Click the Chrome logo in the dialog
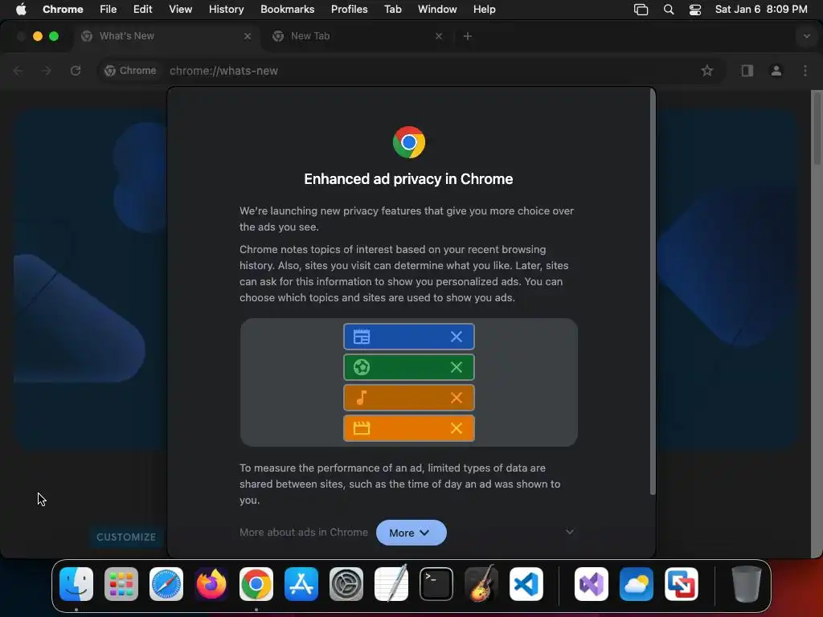 (x=409, y=142)
